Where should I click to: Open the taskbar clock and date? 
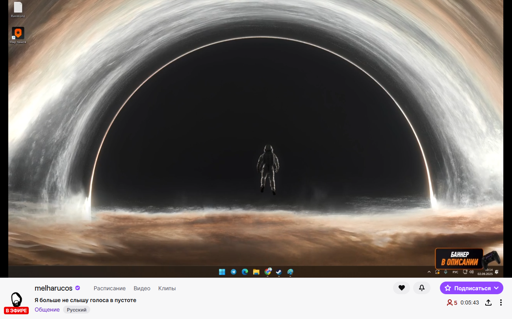coord(485,272)
